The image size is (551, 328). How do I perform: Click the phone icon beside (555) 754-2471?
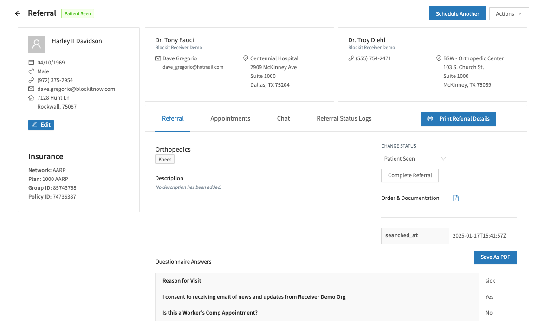click(x=351, y=58)
